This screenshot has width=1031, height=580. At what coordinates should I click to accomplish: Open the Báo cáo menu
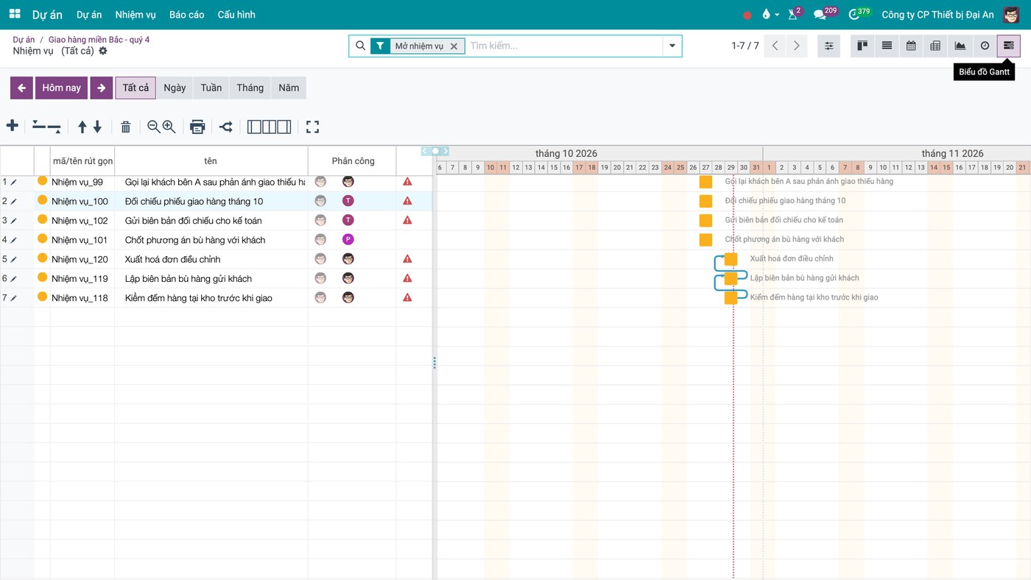pos(187,15)
